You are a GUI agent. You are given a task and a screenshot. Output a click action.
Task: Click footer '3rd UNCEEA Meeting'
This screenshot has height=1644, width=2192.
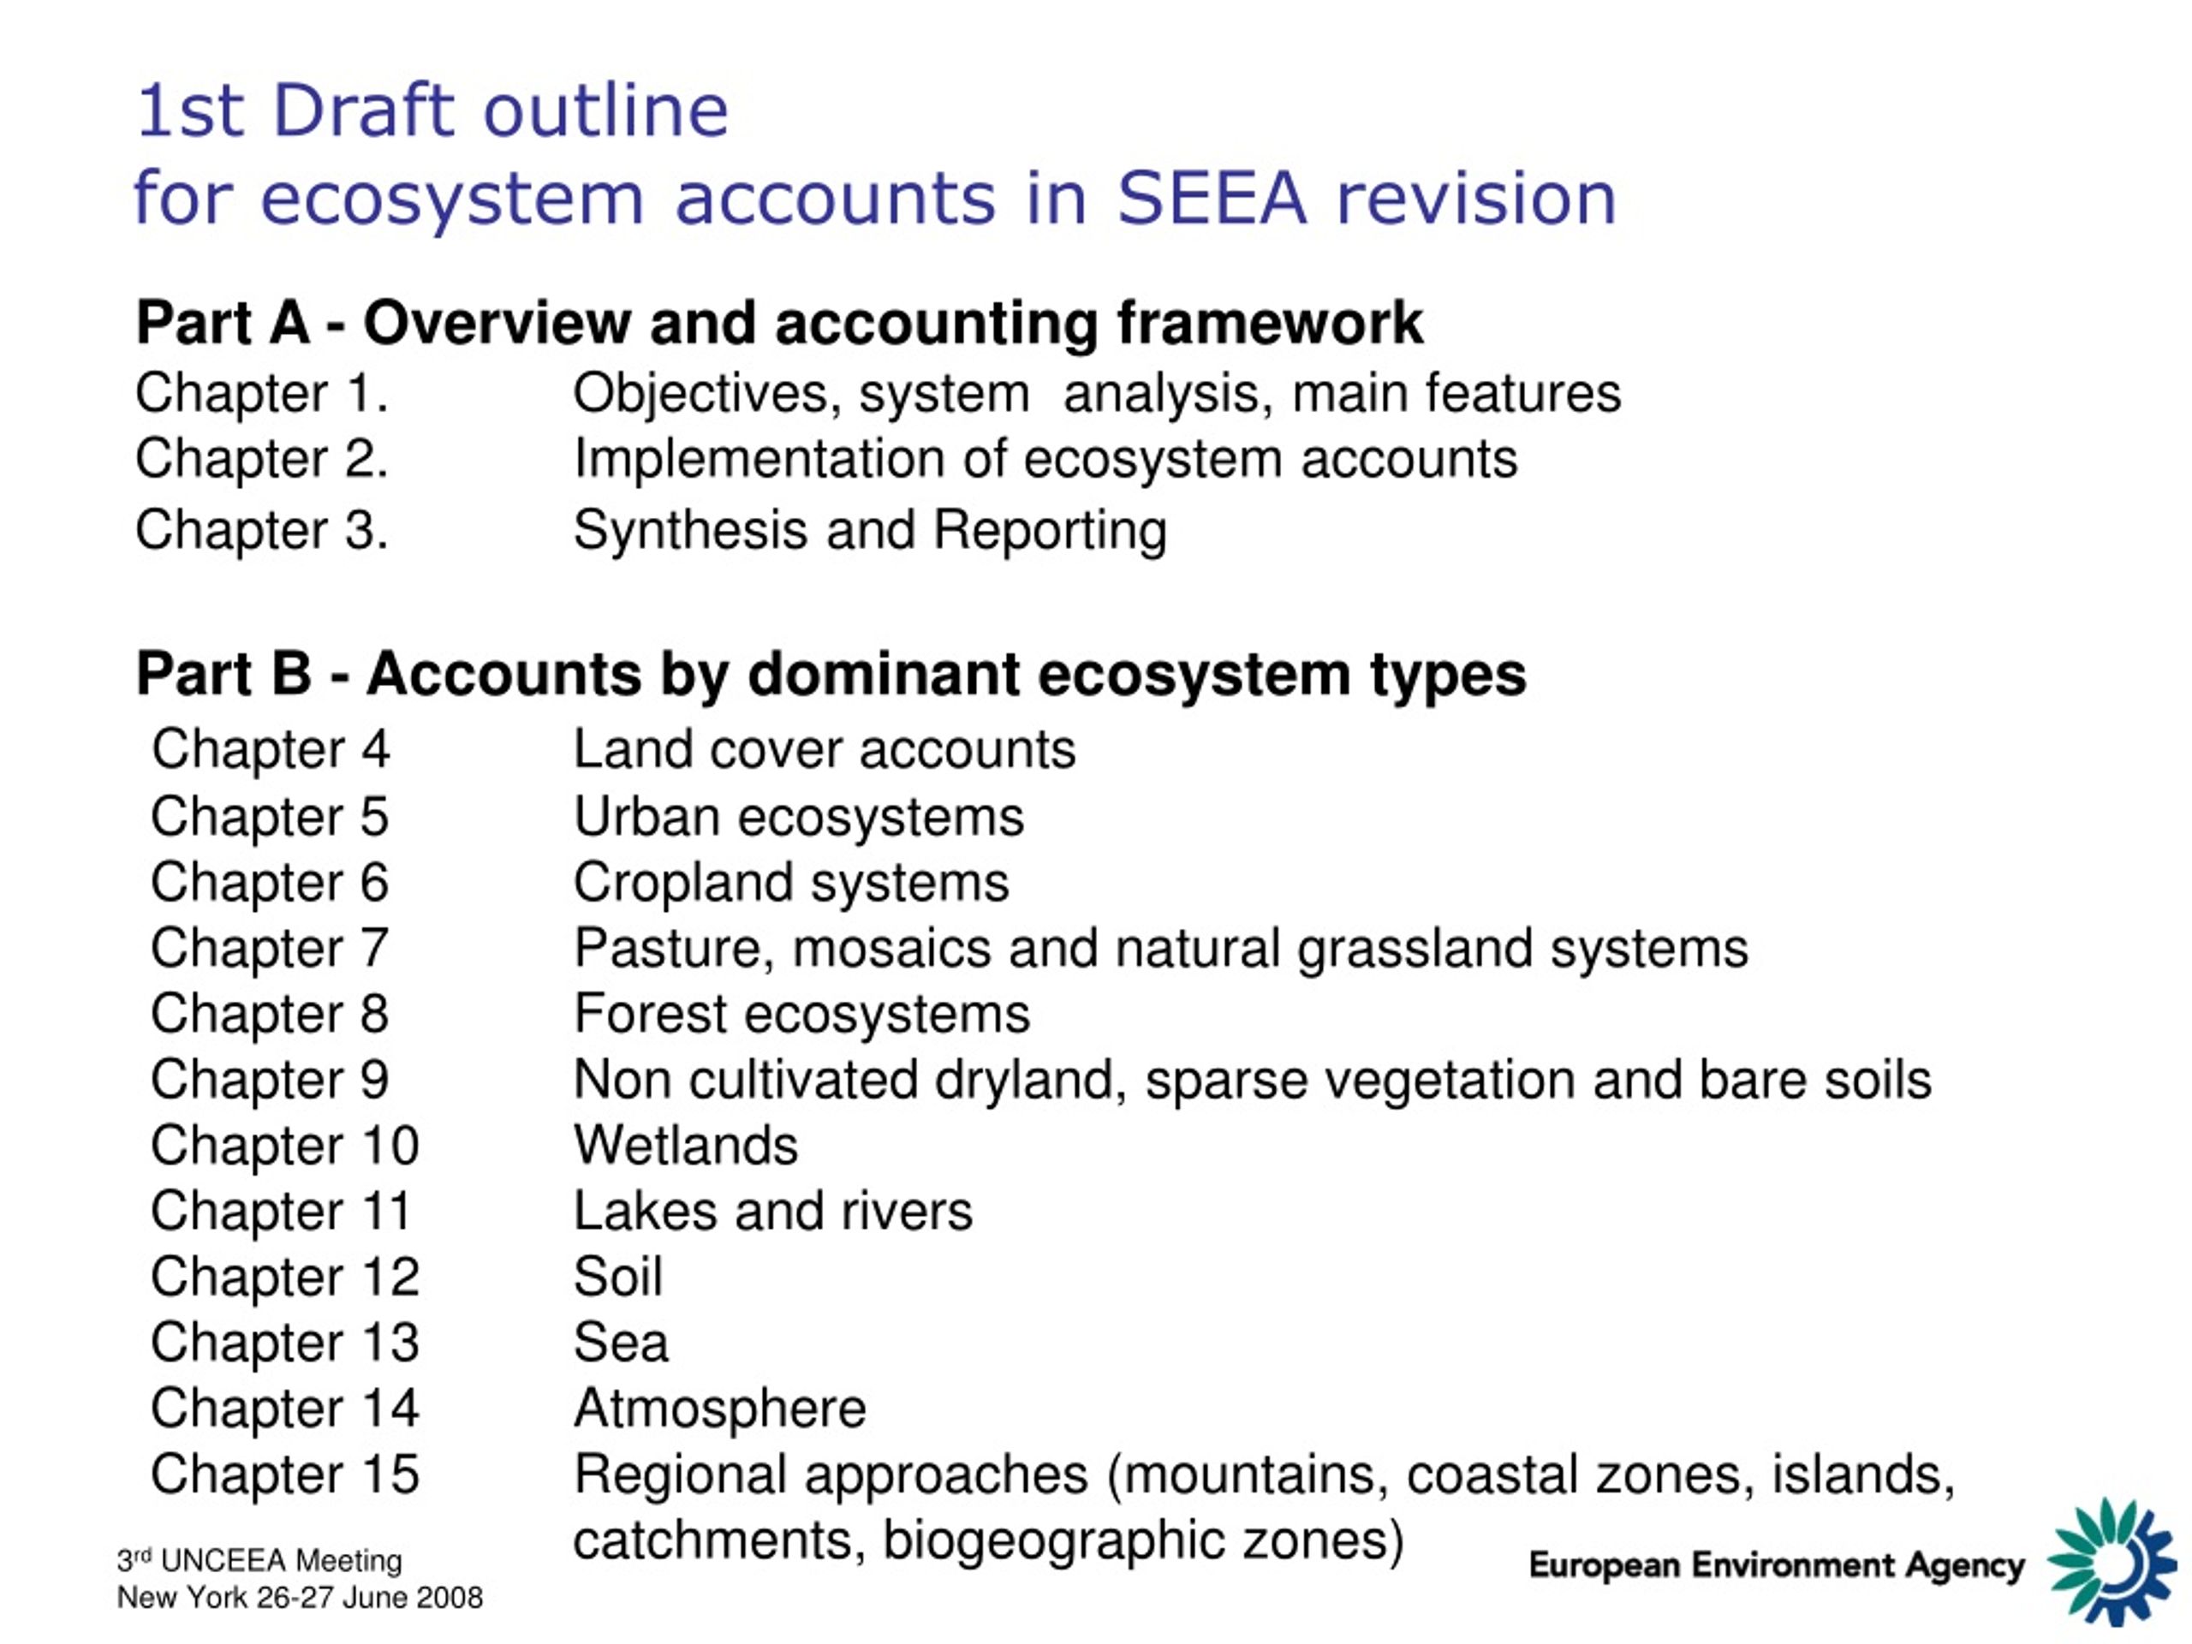click(259, 1562)
